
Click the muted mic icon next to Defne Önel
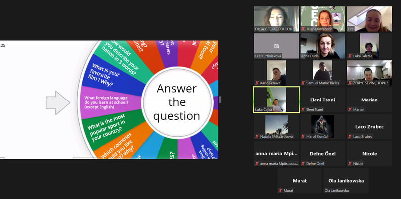(x=303, y=163)
